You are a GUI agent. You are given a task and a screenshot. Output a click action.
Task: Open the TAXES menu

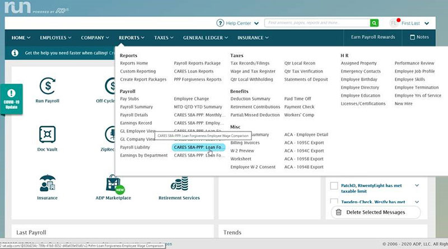[164, 38]
